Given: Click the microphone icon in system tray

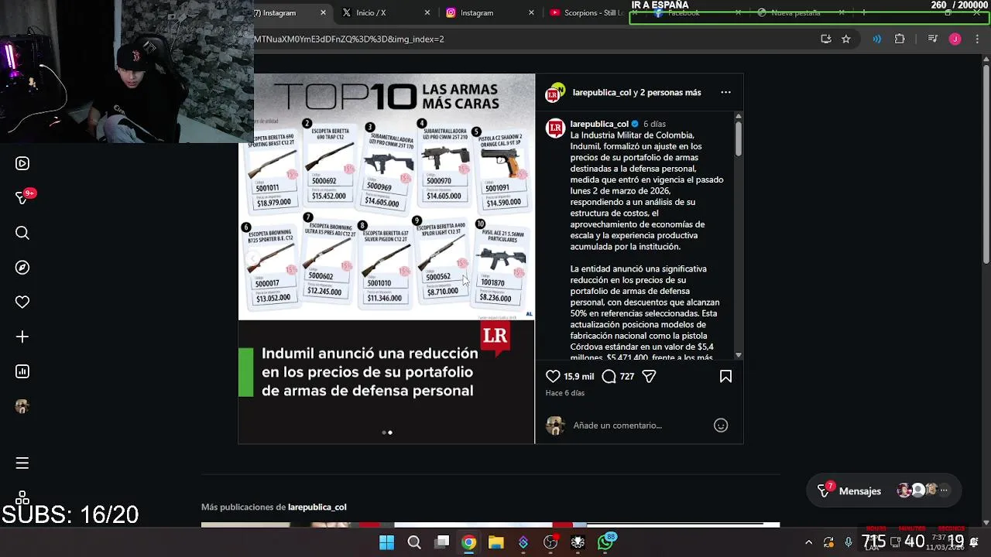Looking at the screenshot, I should coord(849,542).
